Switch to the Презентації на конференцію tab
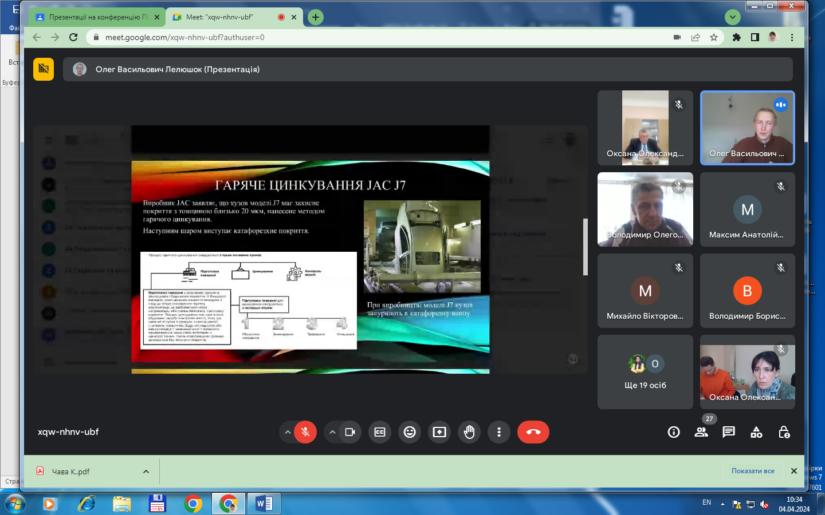Image resolution: width=825 pixels, height=515 pixels. click(x=95, y=17)
